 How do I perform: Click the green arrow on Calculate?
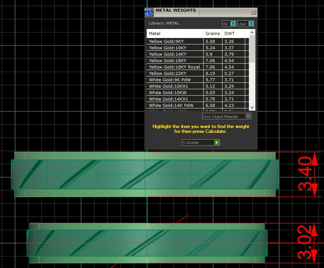[x=217, y=142]
